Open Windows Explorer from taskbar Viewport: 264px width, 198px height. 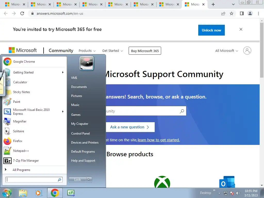click(23, 193)
